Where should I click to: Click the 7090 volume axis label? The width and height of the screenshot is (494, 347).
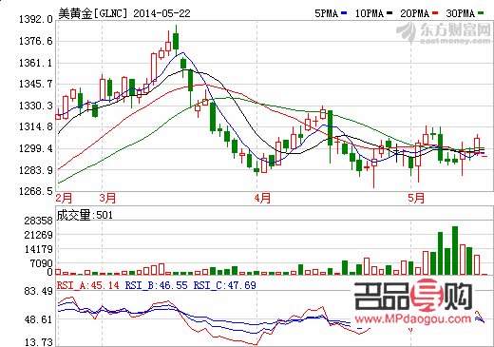(41, 263)
